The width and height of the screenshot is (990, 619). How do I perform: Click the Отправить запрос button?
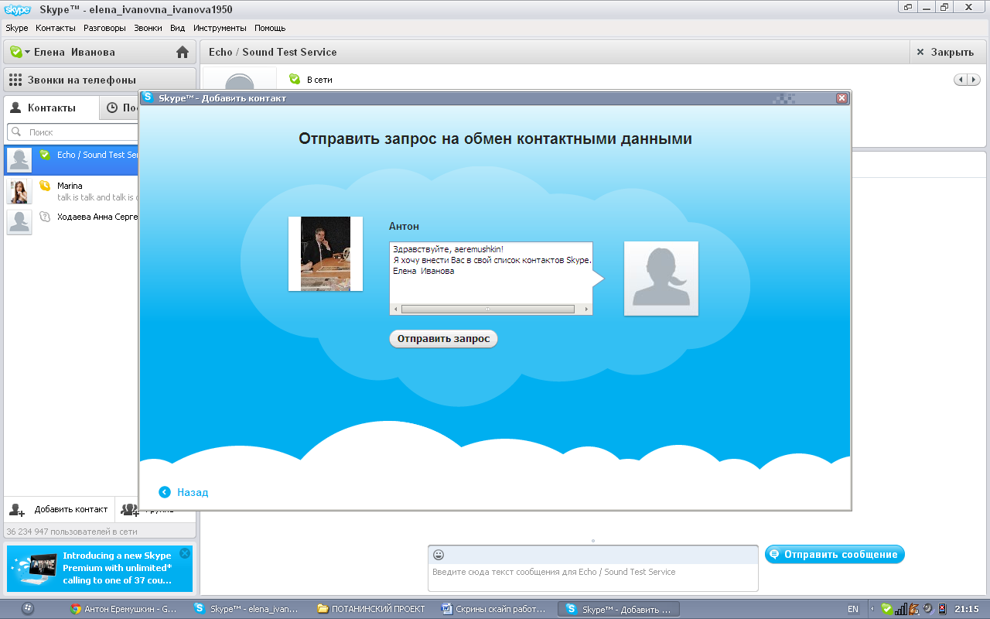443,339
